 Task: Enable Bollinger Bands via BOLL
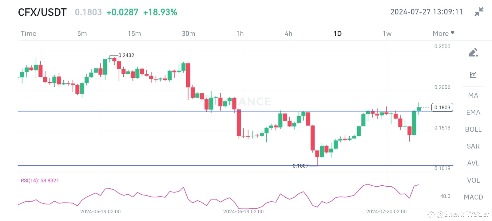473,129
